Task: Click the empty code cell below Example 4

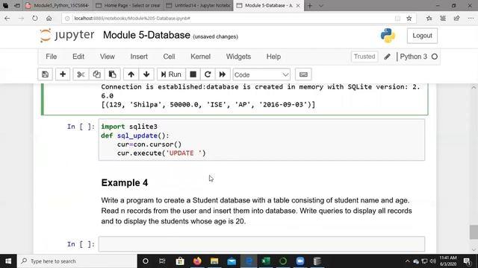Action: coord(261,244)
